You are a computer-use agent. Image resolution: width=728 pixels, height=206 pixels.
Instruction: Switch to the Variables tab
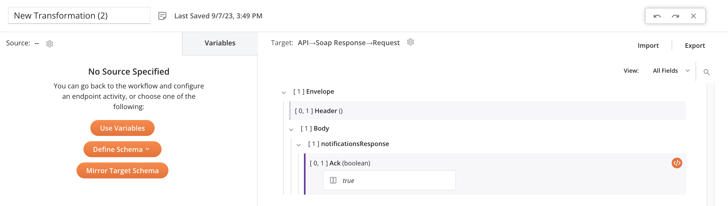(x=220, y=43)
